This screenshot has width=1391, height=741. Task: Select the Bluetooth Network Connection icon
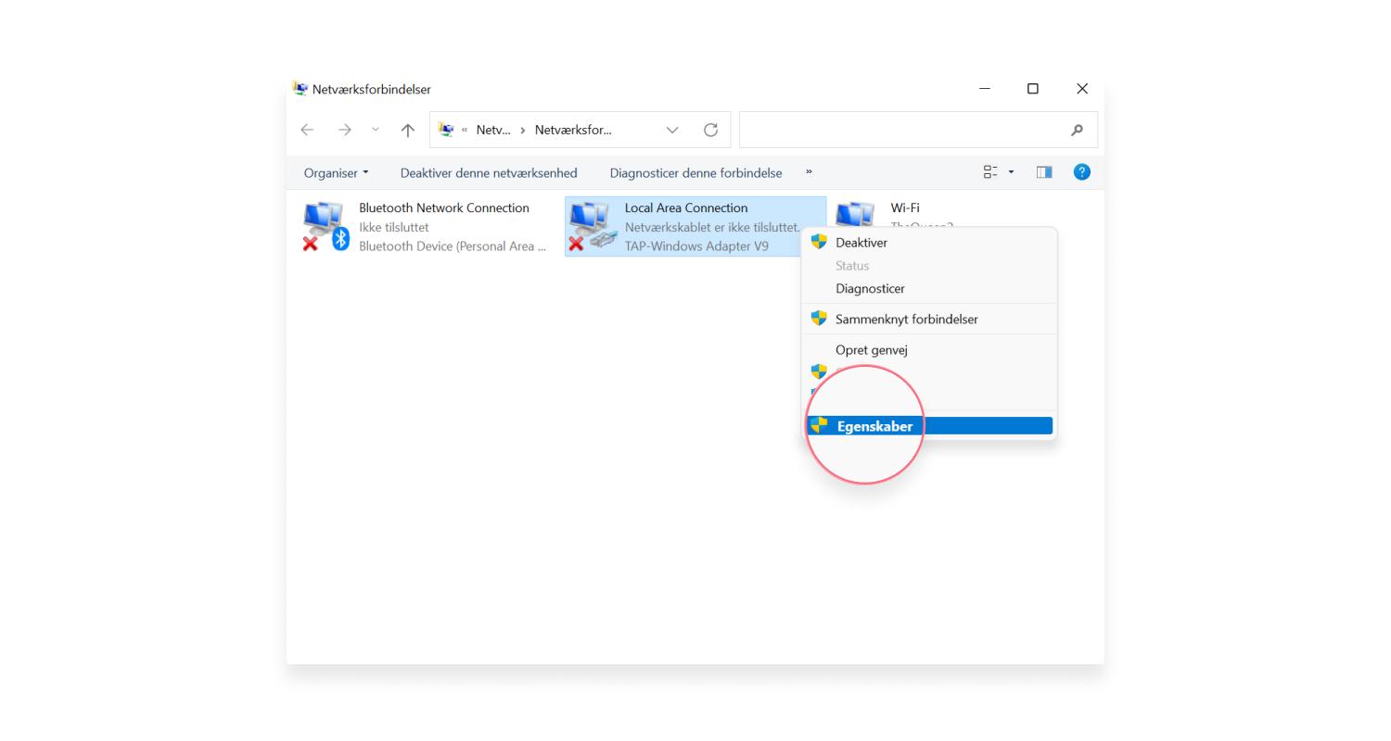pos(325,227)
